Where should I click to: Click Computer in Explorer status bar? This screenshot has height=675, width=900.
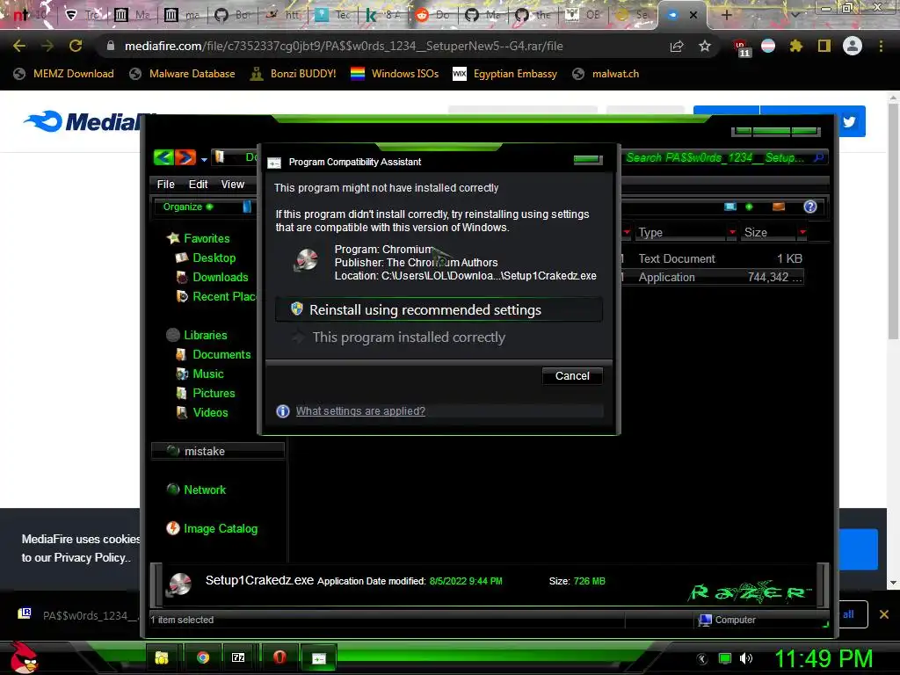pyautogui.click(x=727, y=620)
